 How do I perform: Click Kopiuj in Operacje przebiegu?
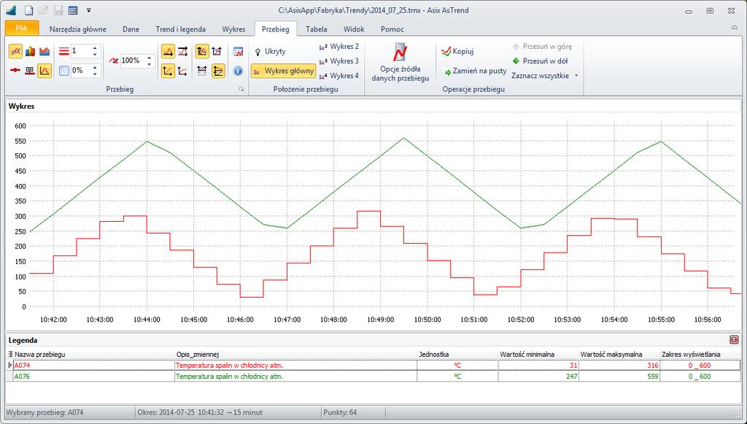click(457, 52)
